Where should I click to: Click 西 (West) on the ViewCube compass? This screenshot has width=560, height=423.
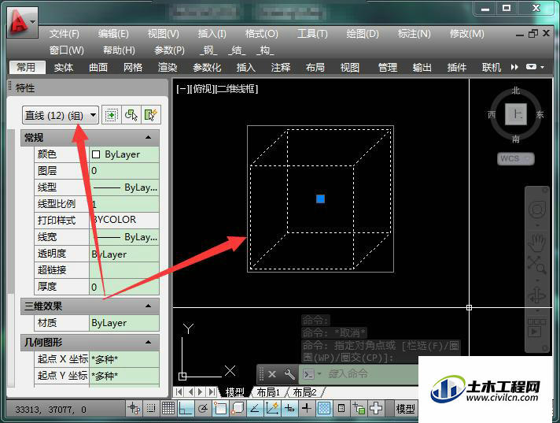pyautogui.click(x=492, y=114)
